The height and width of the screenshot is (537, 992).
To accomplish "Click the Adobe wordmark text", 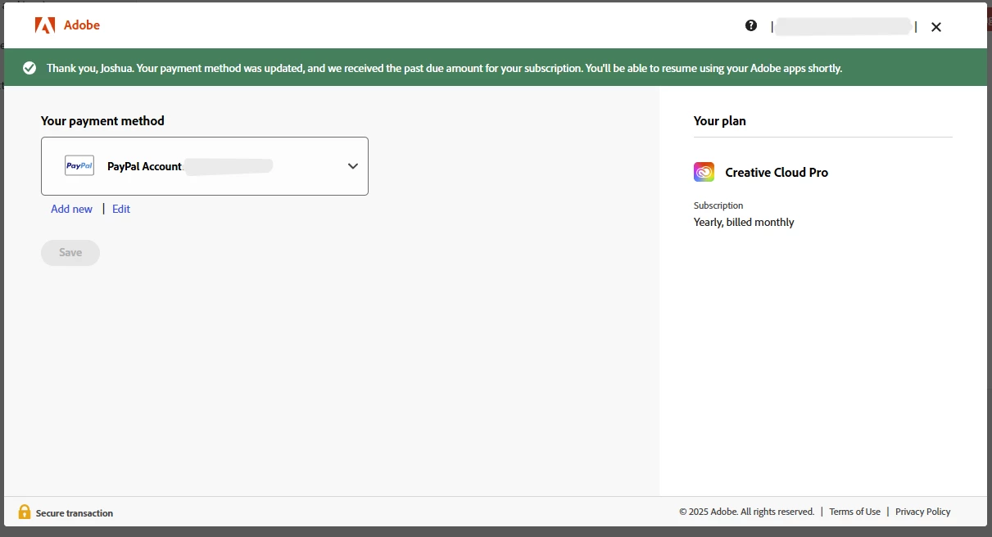I will pos(82,25).
